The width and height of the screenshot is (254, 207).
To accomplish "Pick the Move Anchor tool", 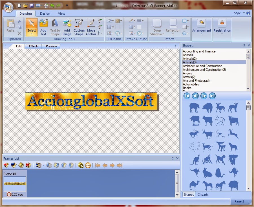I will click(91, 27).
